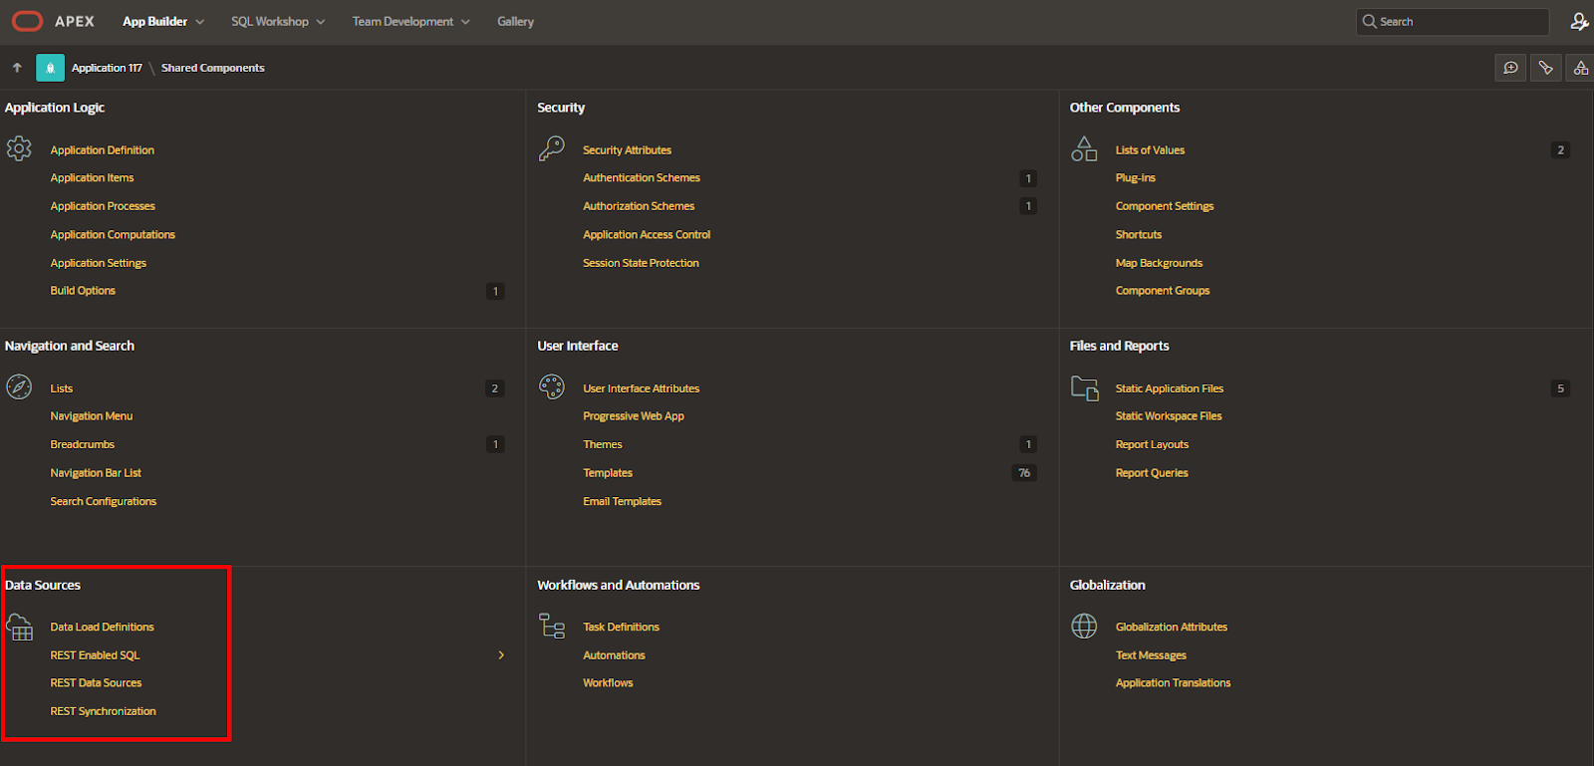1594x766 pixels.
Task: Click the 2 badge beside Lists of Values
Action: point(1560,150)
